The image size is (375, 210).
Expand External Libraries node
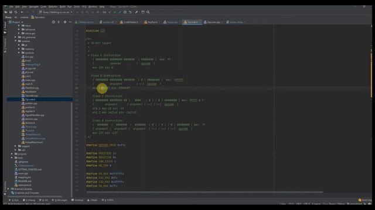[x=9, y=189]
